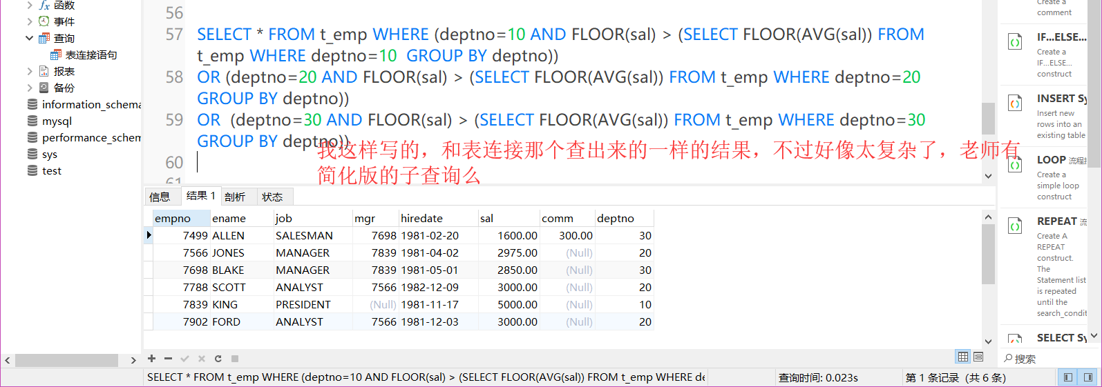Click the 报表 report icon in tree
Screen dimensions: 1102x387
pyautogui.click(x=44, y=71)
